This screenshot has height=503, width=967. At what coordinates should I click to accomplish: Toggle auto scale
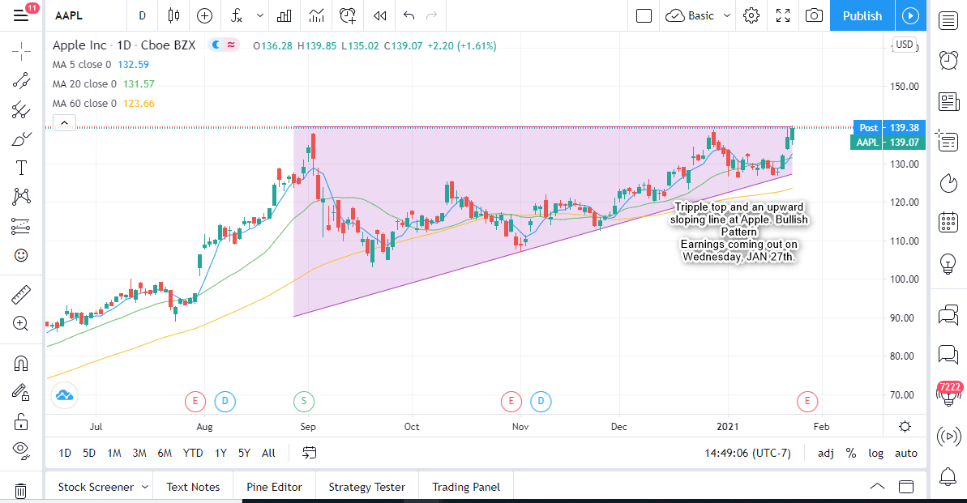[x=906, y=453]
